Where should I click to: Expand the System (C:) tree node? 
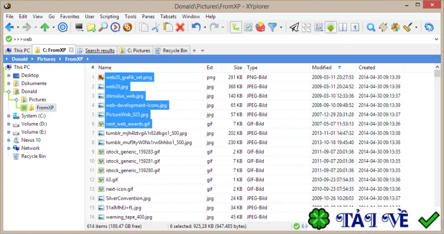[9, 116]
